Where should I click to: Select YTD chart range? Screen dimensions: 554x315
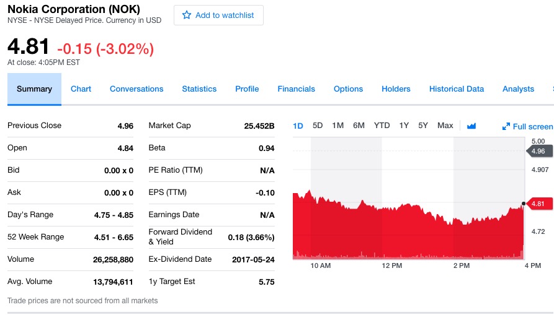[382, 126]
